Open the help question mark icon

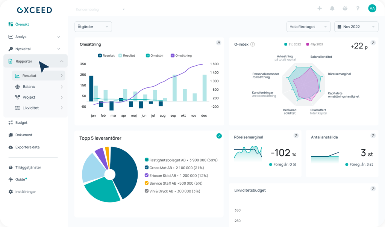tap(358, 8)
